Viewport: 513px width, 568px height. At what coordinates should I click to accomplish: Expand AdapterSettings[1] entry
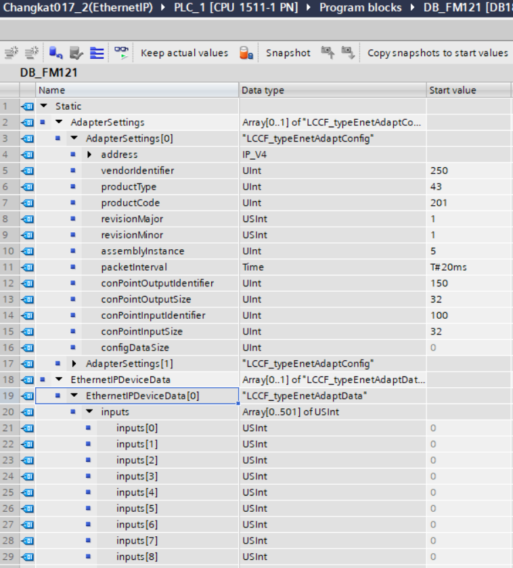(x=74, y=364)
